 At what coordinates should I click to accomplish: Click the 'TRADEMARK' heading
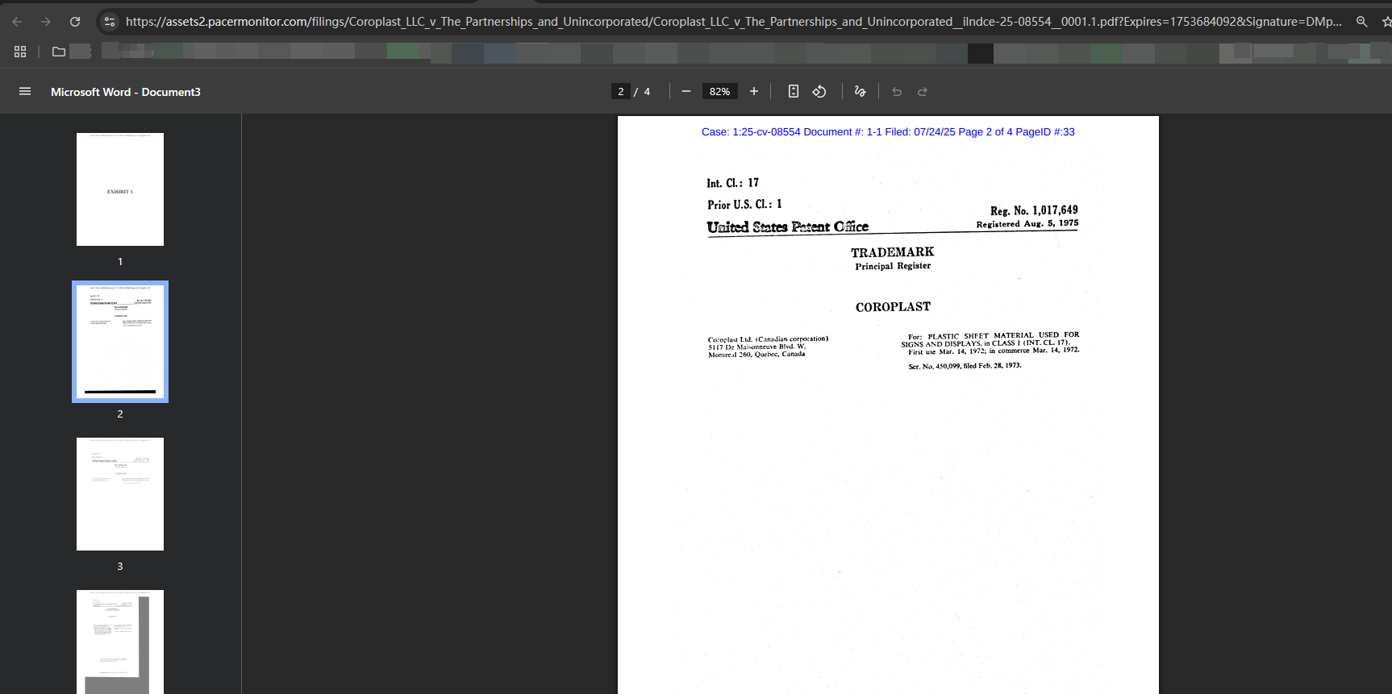click(892, 252)
